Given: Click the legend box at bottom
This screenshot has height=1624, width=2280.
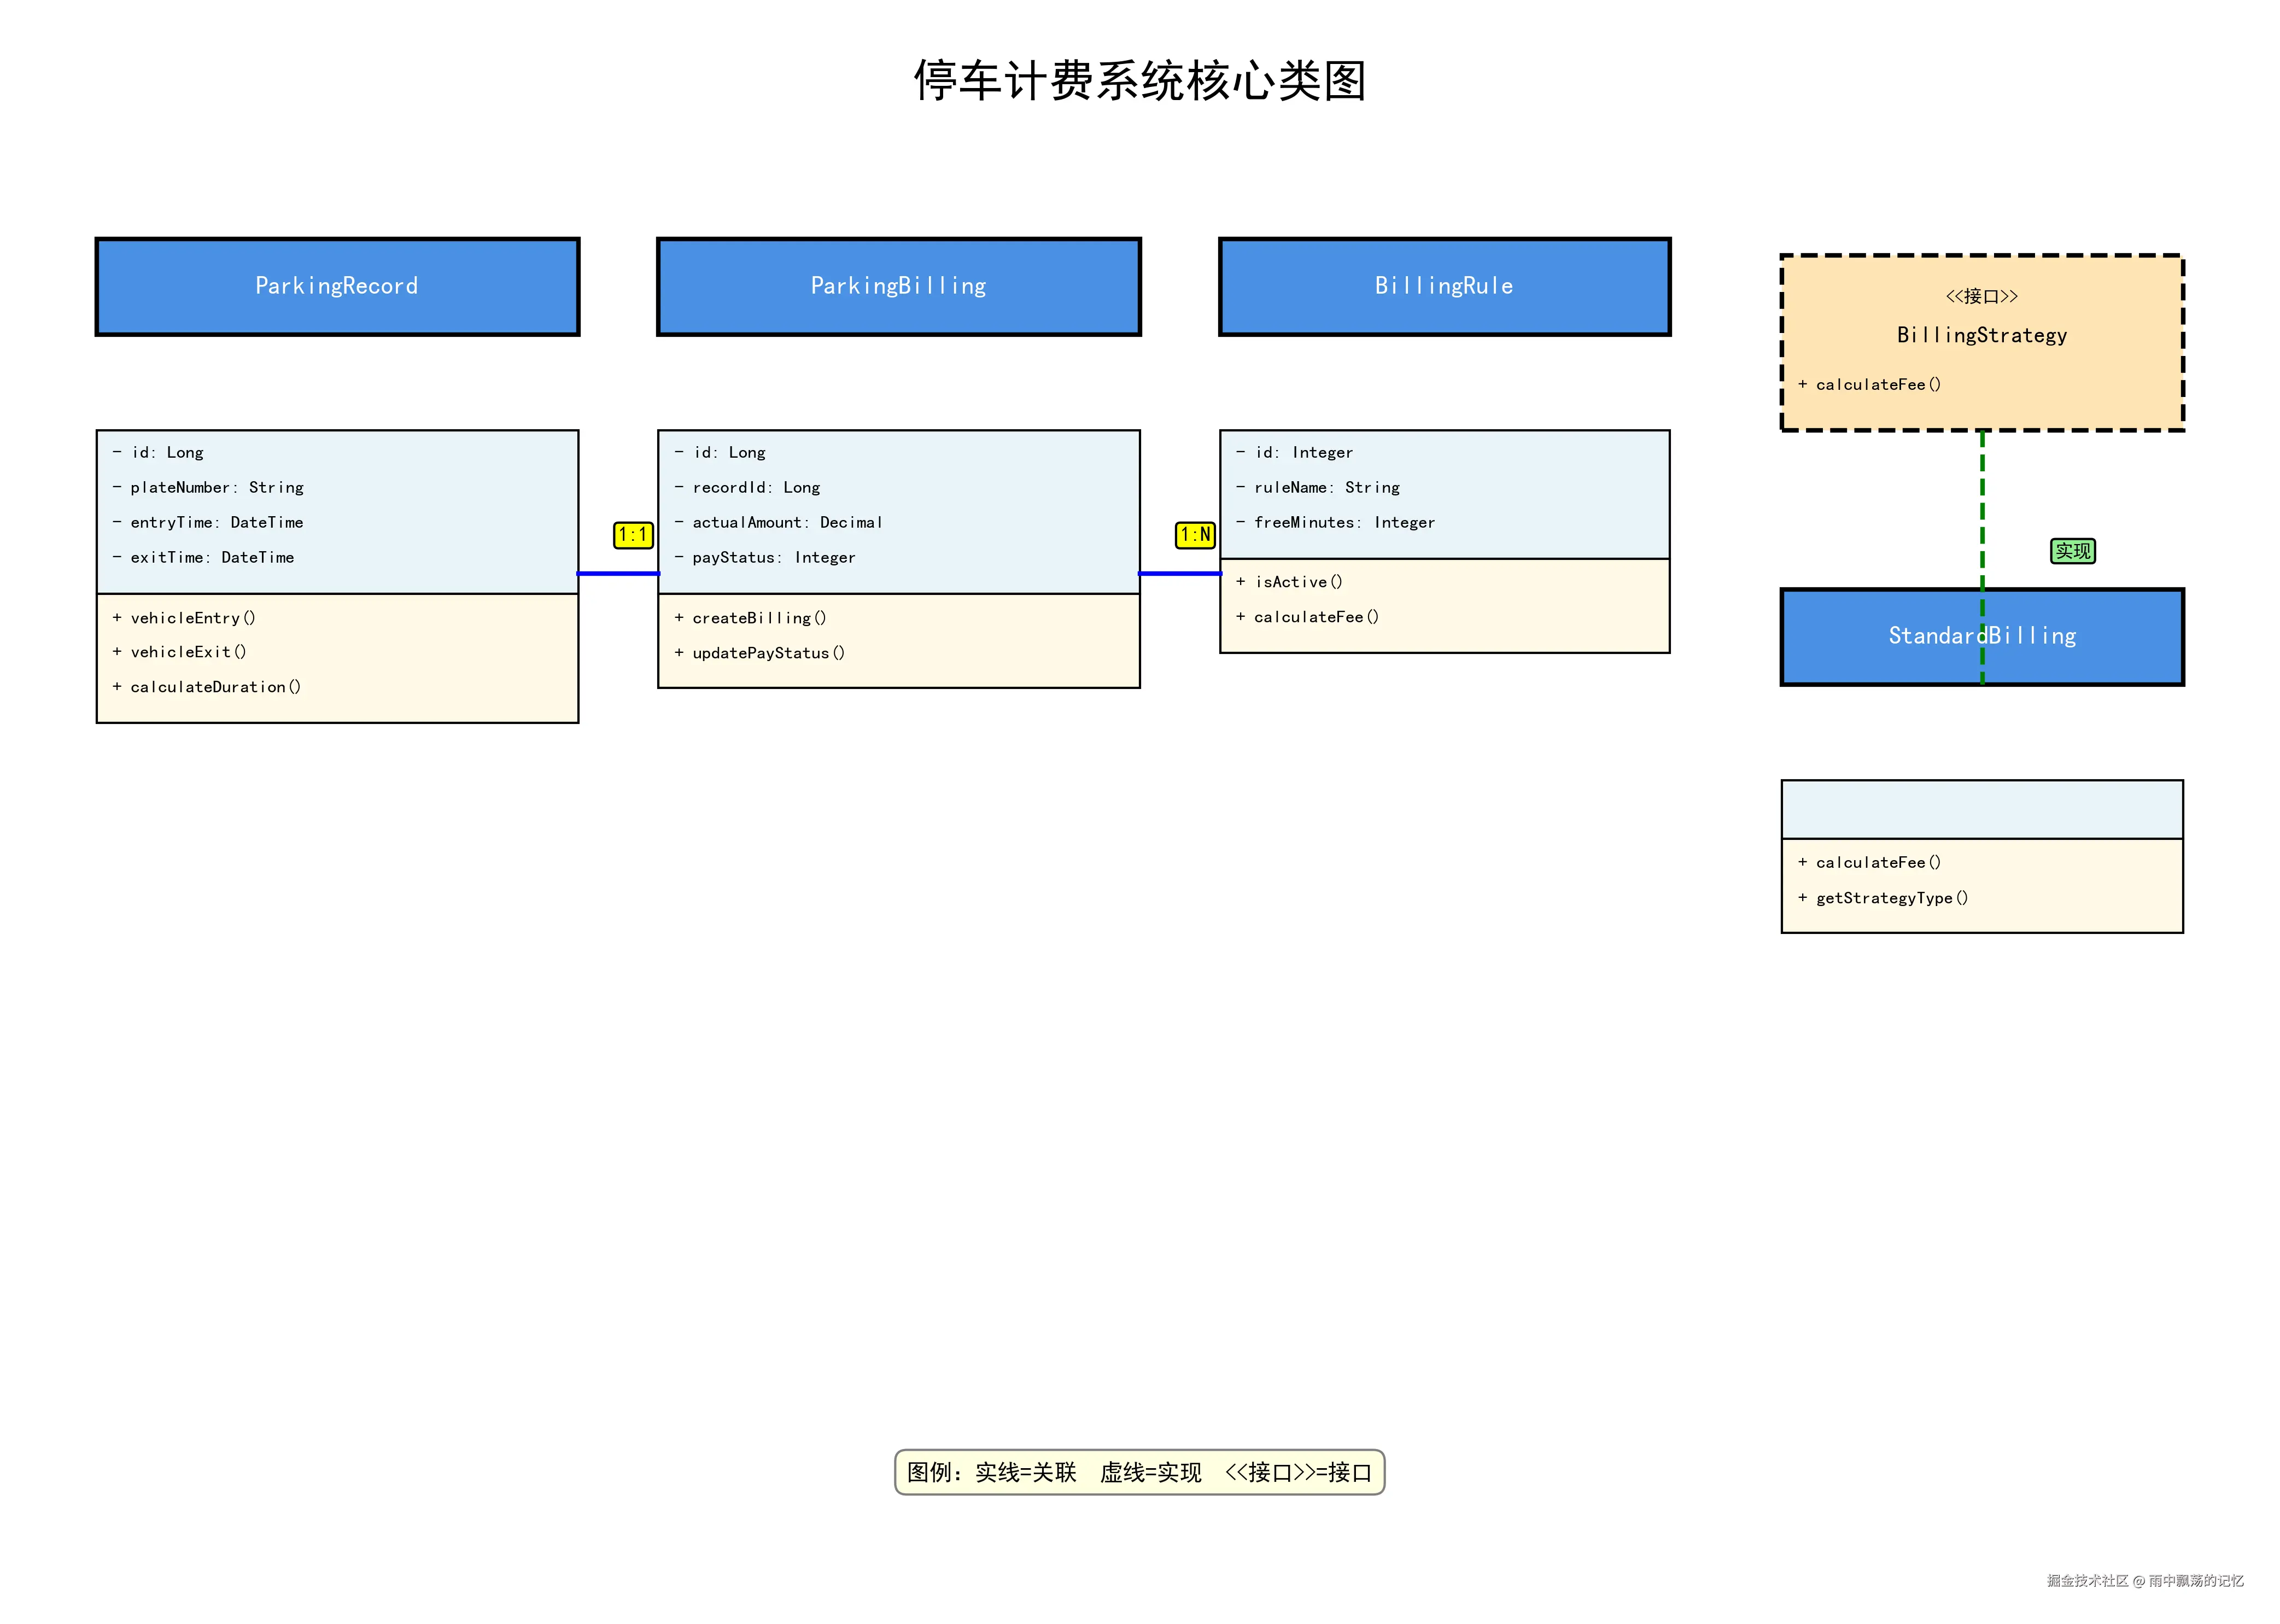Looking at the screenshot, I should (1139, 1472).
